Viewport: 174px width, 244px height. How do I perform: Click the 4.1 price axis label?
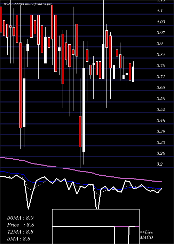[x=159, y=11]
